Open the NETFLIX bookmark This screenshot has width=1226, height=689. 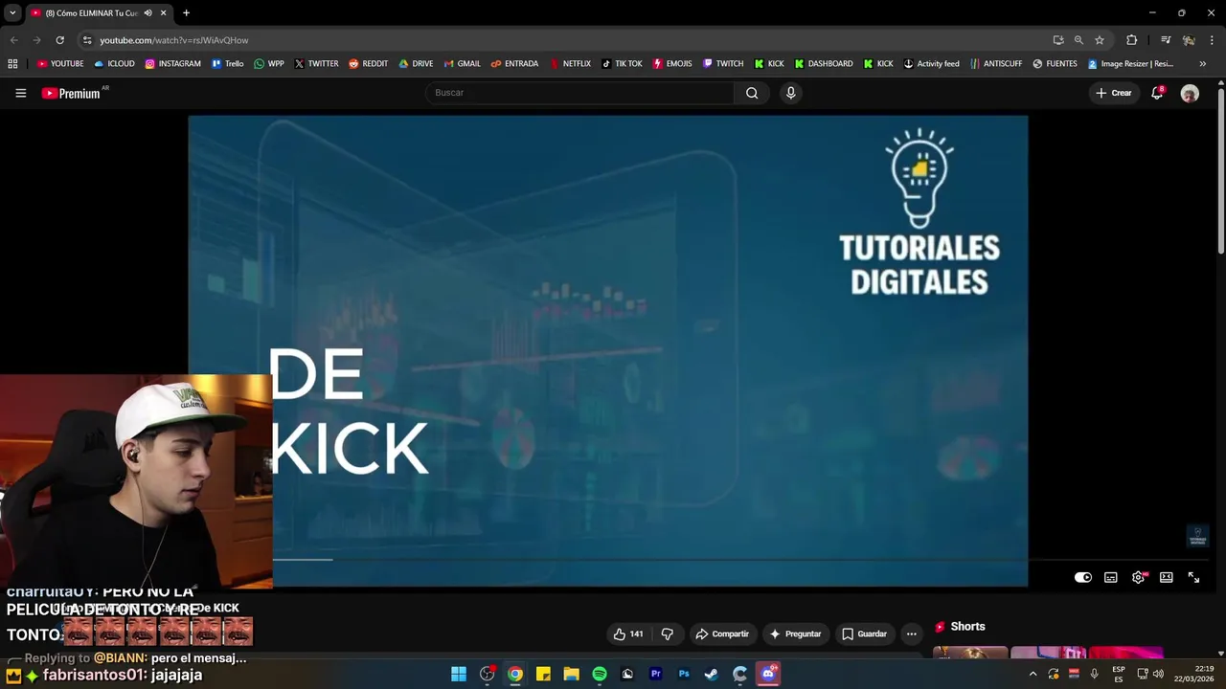point(570,64)
